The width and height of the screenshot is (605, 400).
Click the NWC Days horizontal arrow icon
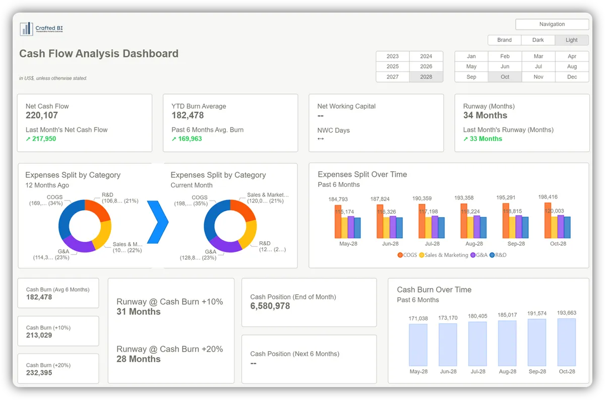click(321, 139)
